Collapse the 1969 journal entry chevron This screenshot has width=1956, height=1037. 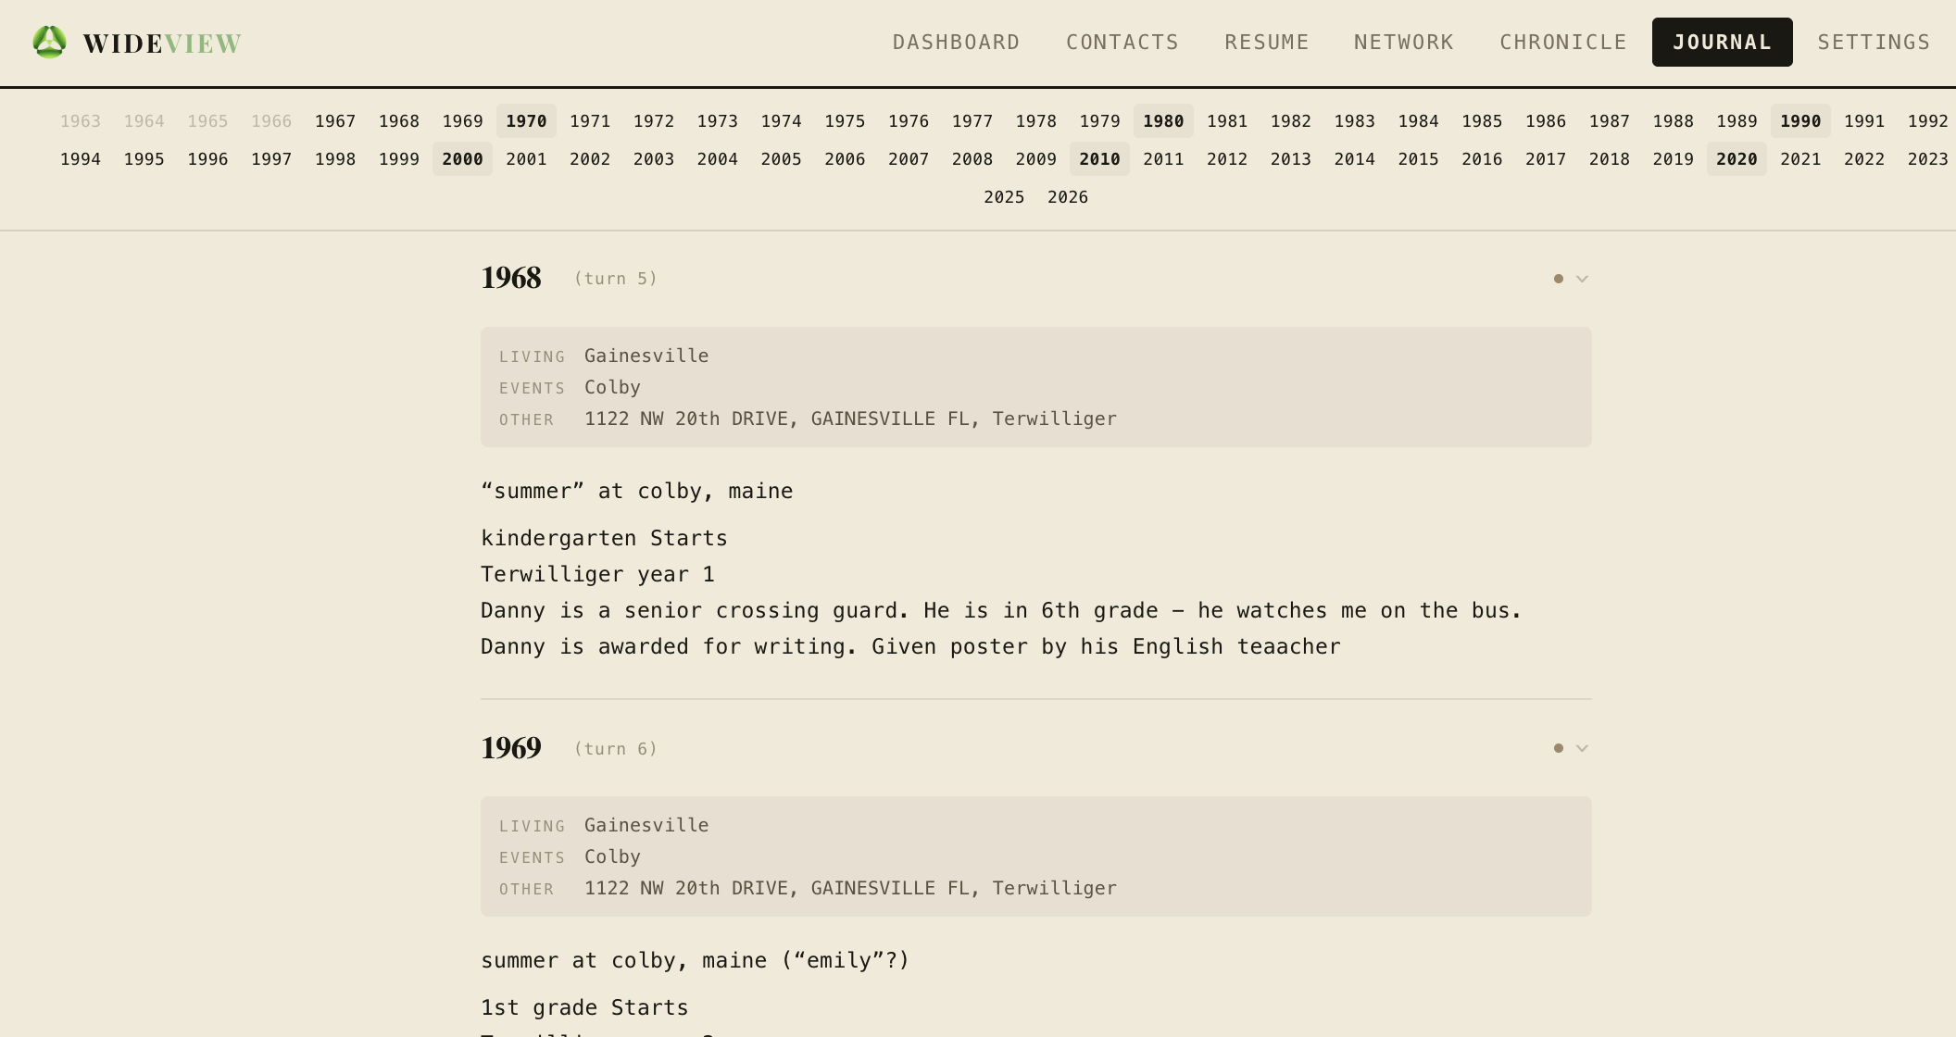1582,748
